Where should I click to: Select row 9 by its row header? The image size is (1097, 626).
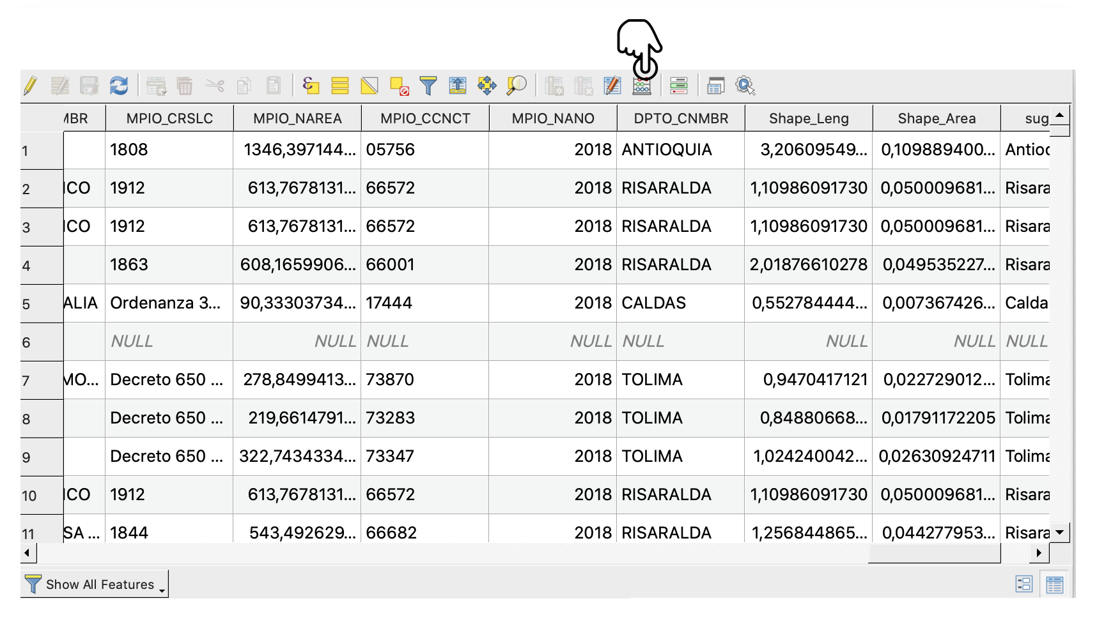42,457
